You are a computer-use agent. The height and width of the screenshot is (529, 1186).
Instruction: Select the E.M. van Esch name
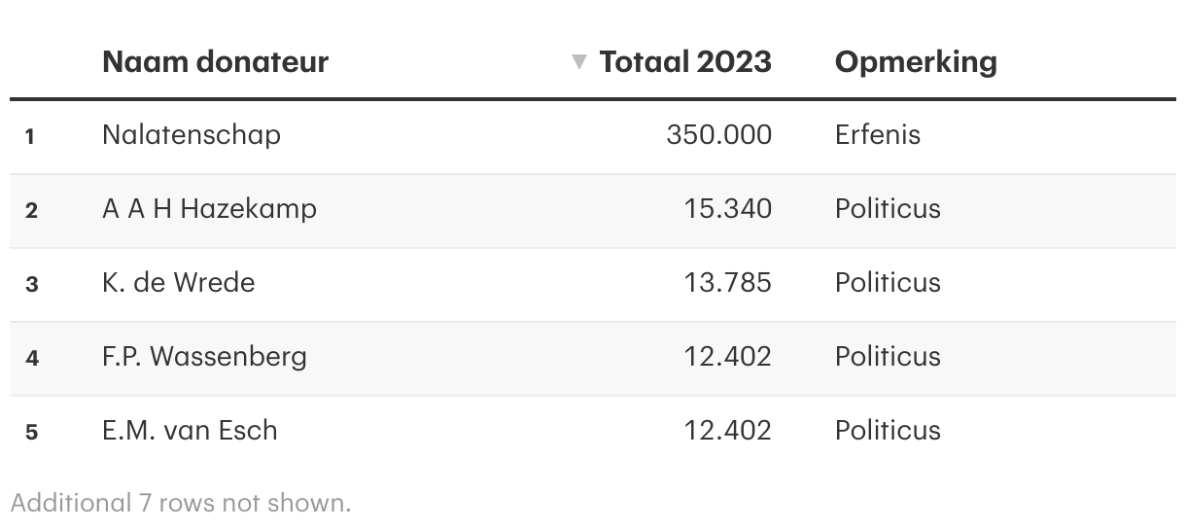tap(190, 431)
